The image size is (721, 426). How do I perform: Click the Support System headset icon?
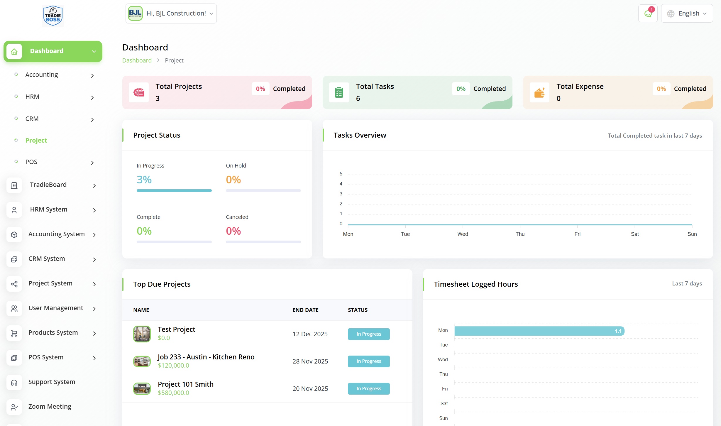pos(14,382)
